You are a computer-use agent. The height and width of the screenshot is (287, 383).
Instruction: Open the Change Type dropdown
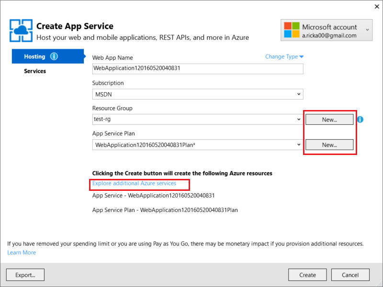[x=284, y=56]
